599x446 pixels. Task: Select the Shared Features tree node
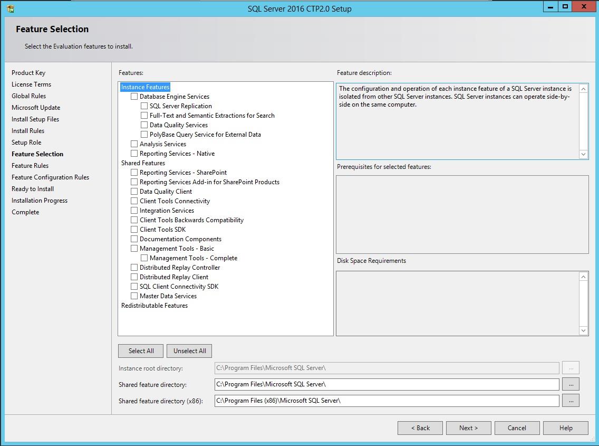click(x=143, y=163)
